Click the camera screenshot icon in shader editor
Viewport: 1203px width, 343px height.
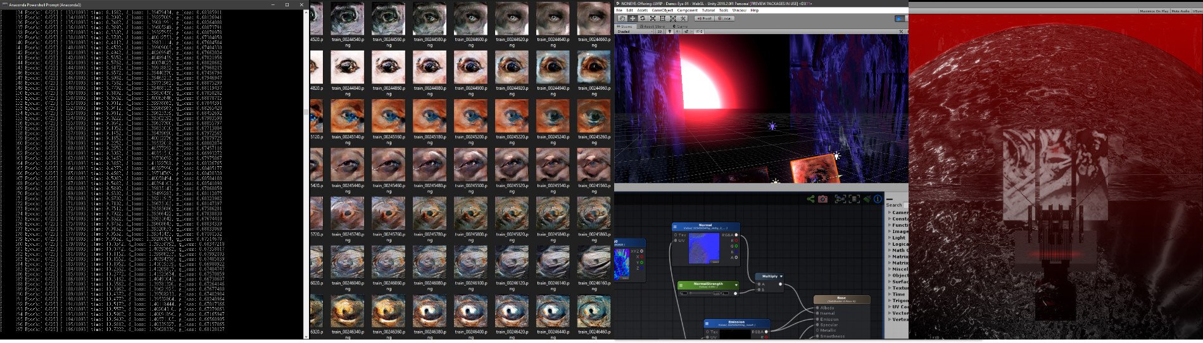(x=822, y=199)
